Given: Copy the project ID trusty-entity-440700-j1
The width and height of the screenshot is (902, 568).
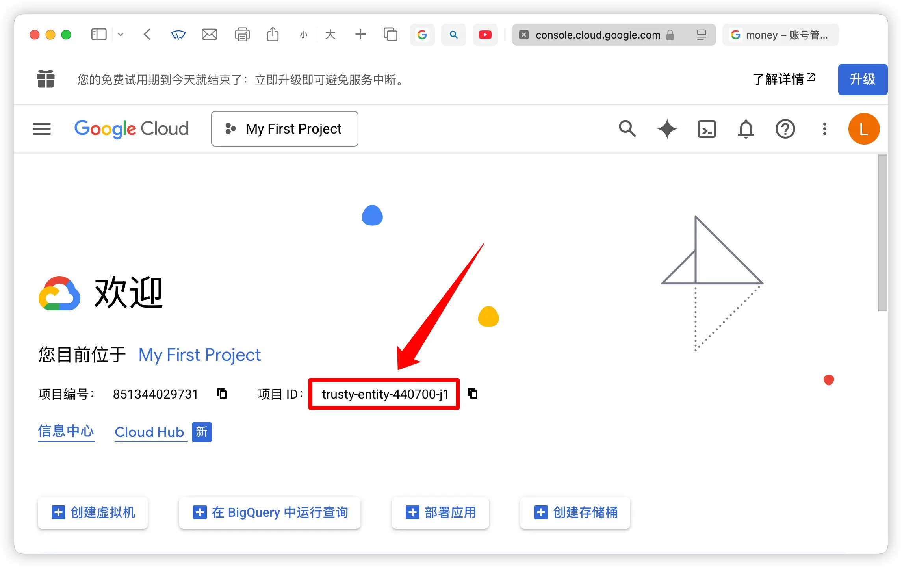Looking at the screenshot, I should (x=473, y=394).
